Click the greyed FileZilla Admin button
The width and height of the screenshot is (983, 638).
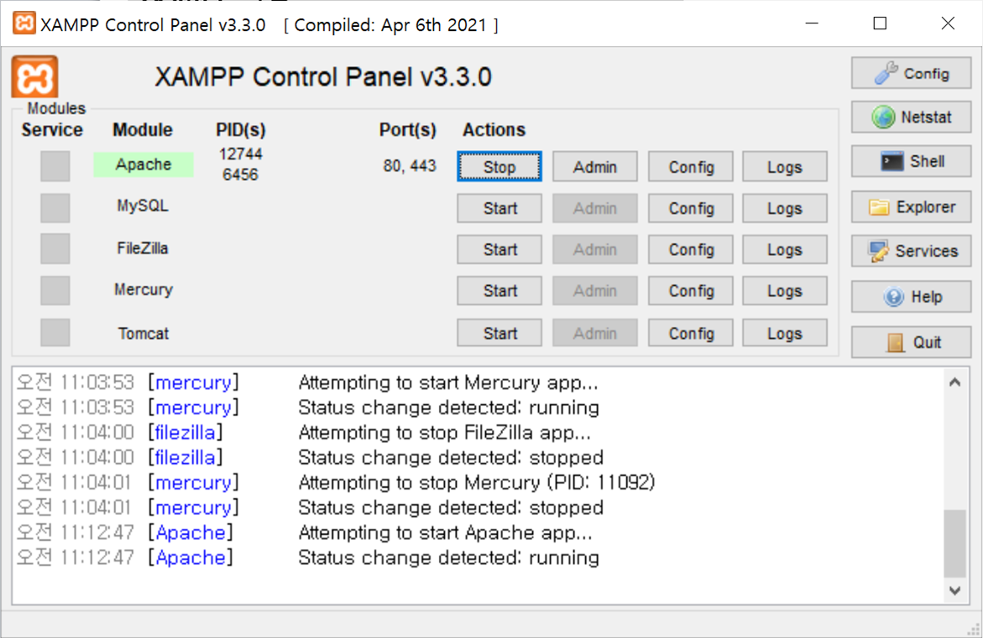[x=595, y=249]
